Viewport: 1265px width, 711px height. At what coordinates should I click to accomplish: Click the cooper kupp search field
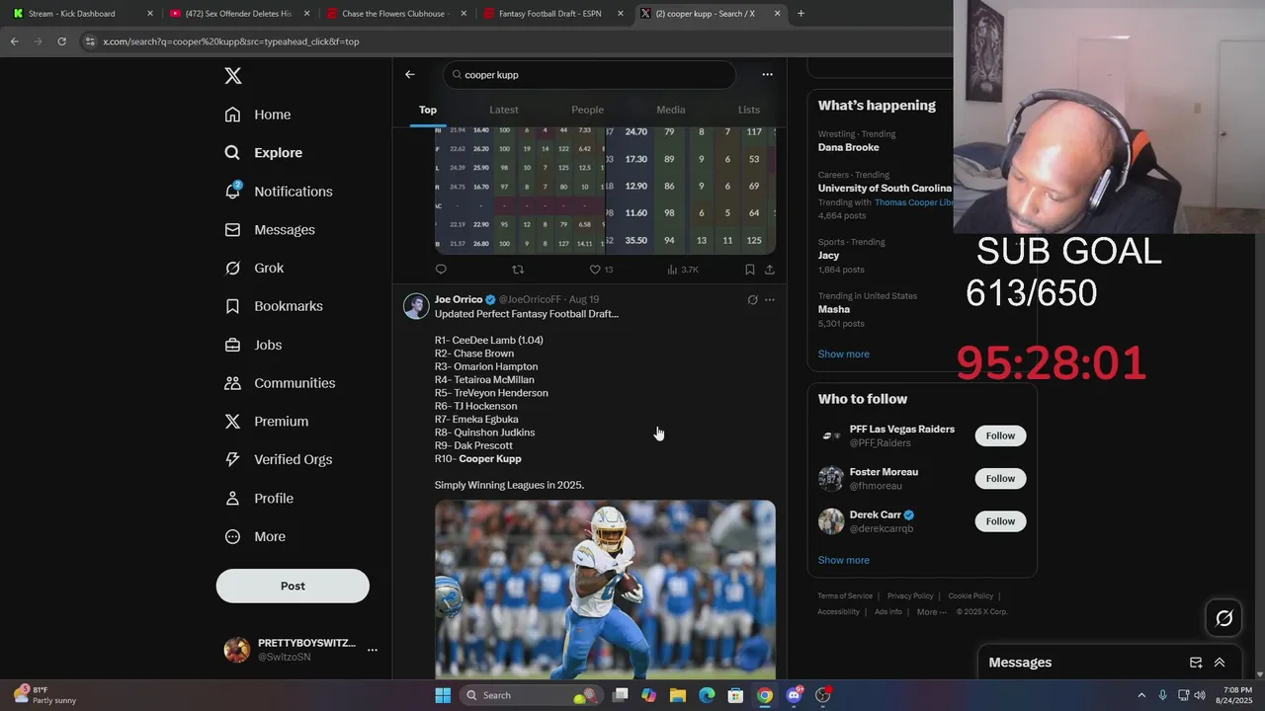(589, 75)
